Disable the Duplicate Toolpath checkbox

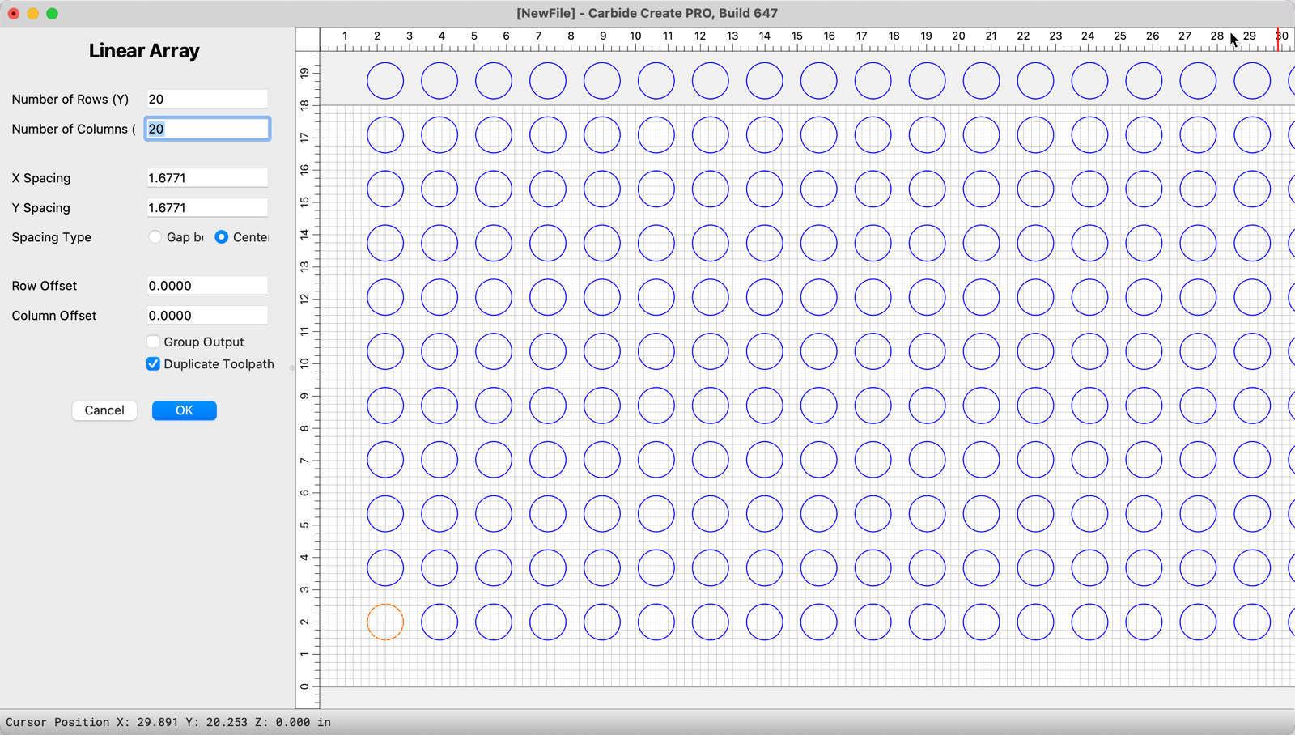[x=153, y=364]
